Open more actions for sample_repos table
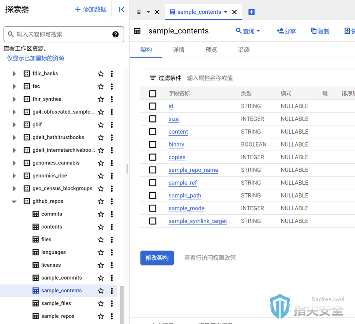Screen dimensions: 355x324 (112, 316)
